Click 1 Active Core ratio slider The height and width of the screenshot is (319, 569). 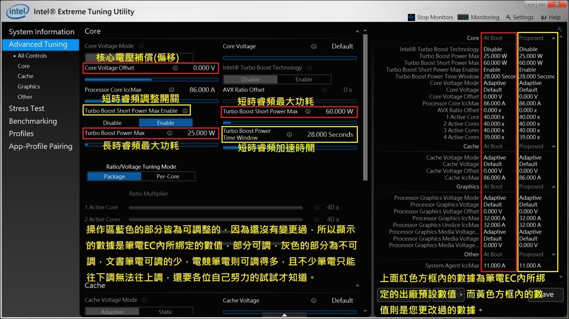click(216, 207)
